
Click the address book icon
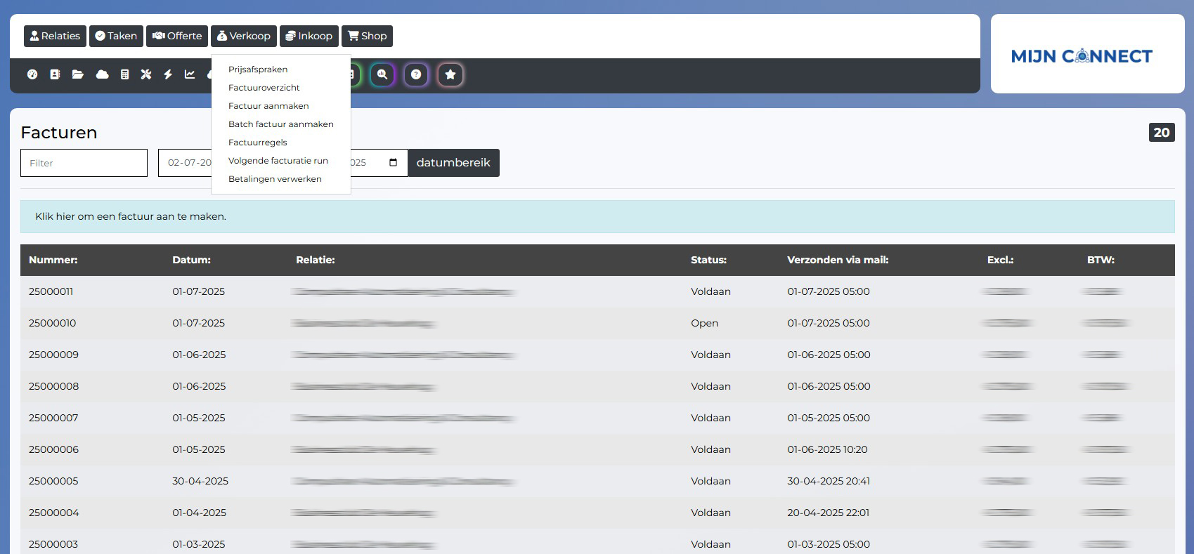55,74
